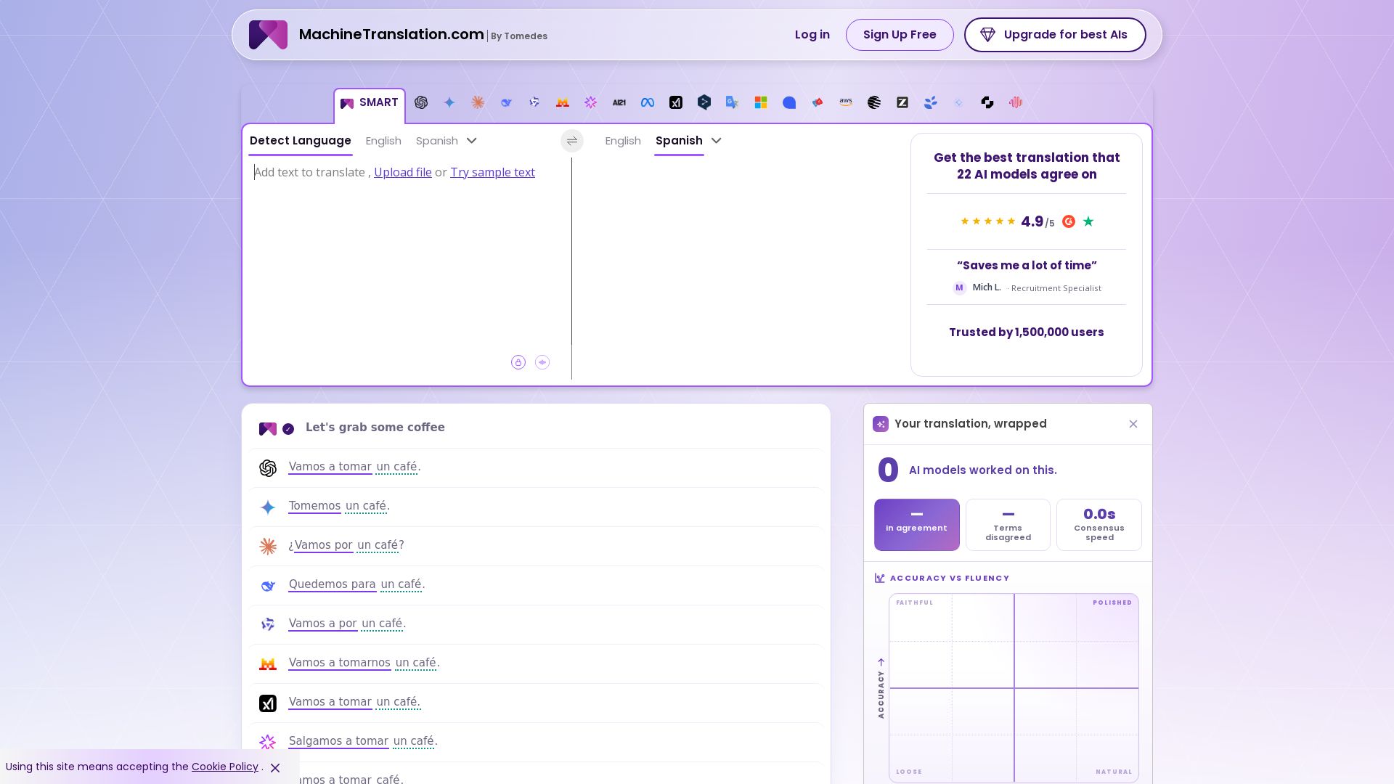1394x784 pixels.
Task: Select the DeepL engine icon
Action: [x=704, y=102]
